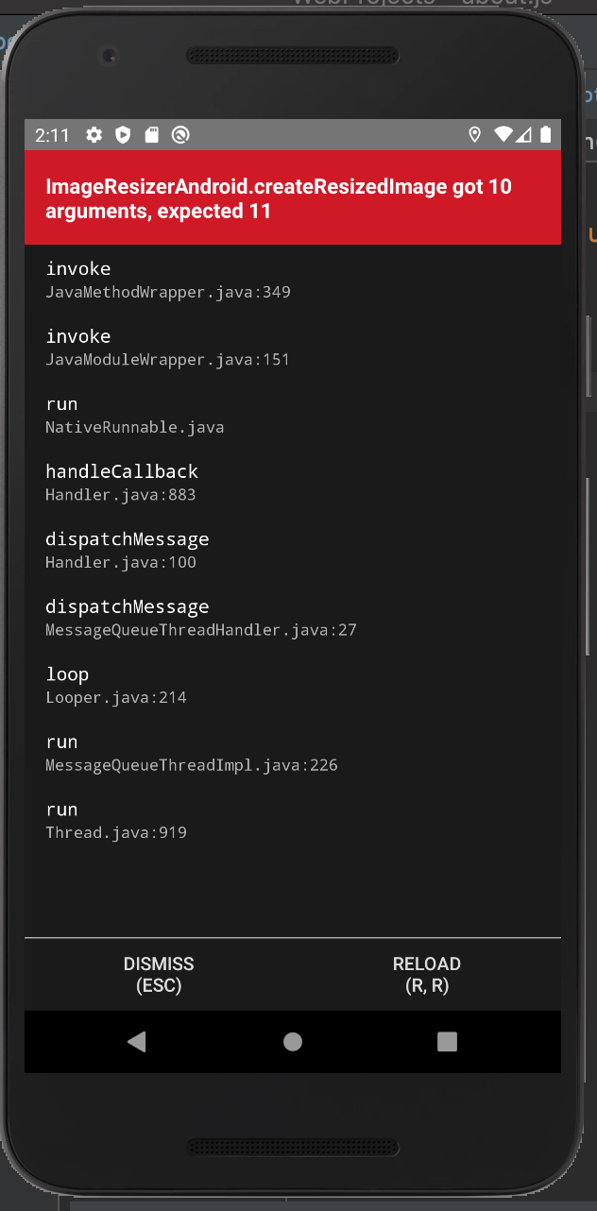597x1211 pixels.
Task: Click the battery status bar icon
Action: tap(546, 135)
